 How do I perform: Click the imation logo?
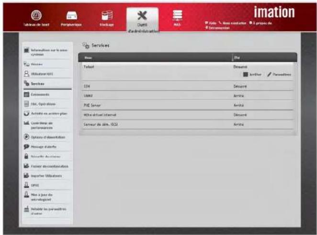pyautogui.click(x=274, y=12)
